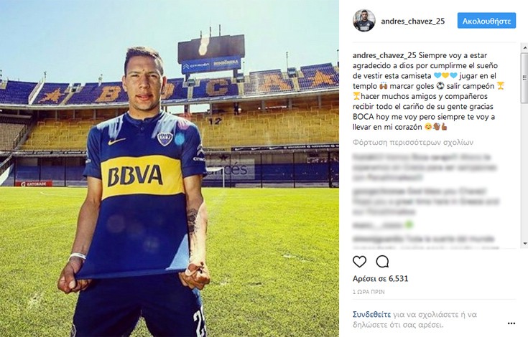528x337 pixels.
Task: Click the scrollbar down arrow in comments
Action: (x=524, y=243)
